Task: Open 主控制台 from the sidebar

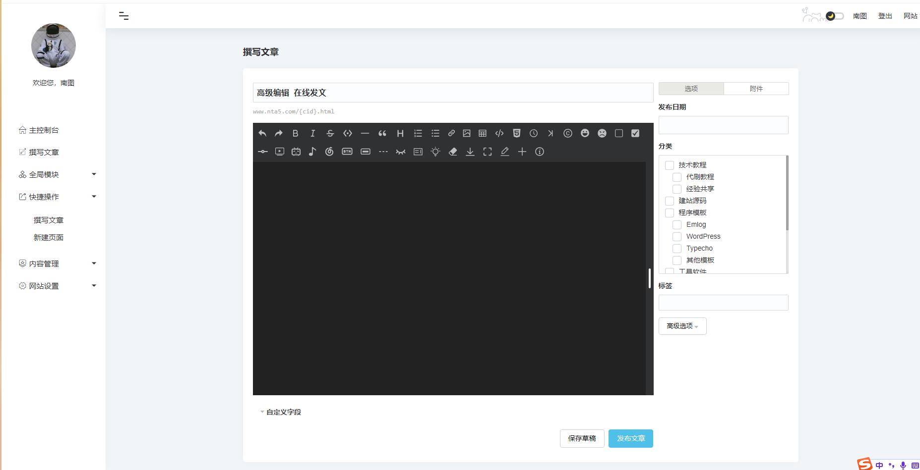Action: [44, 130]
